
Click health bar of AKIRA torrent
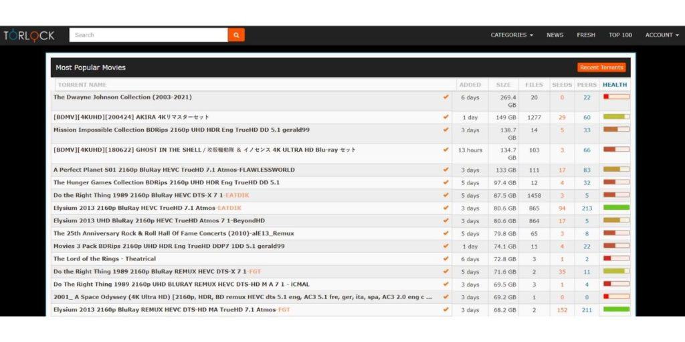coord(616,117)
